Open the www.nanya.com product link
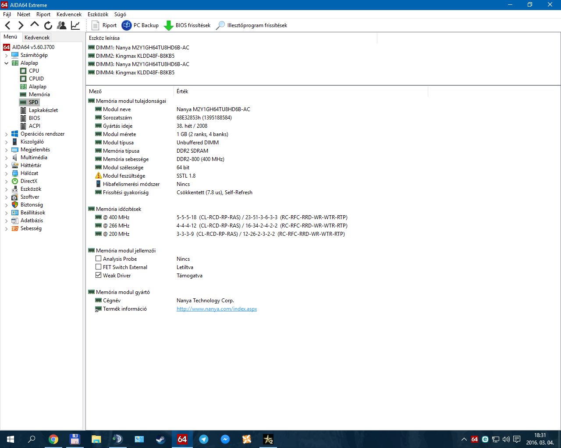Viewport: 561px width, 448px height. [217, 309]
